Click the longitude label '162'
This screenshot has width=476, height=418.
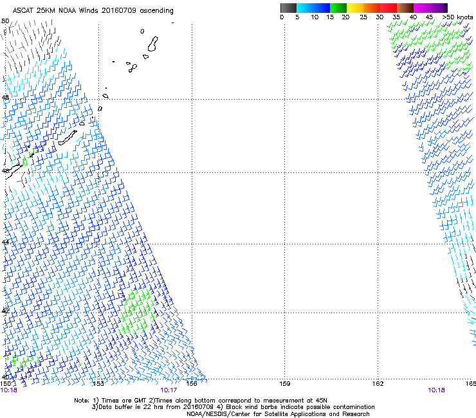tap(378, 384)
